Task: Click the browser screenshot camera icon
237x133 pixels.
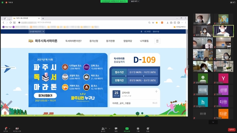Action: [x=171, y=23]
